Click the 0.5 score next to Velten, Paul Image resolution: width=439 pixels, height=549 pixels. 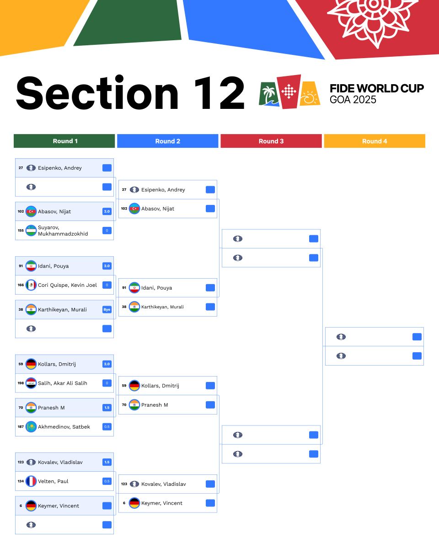coord(107,481)
